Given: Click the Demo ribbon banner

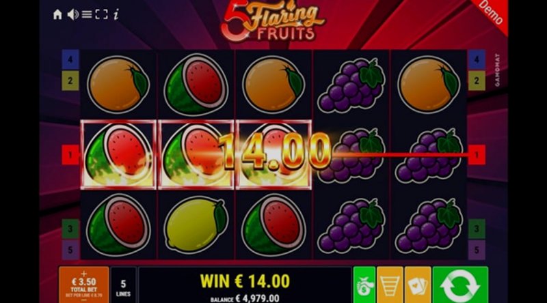Looking at the screenshot, I should (490, 13).
